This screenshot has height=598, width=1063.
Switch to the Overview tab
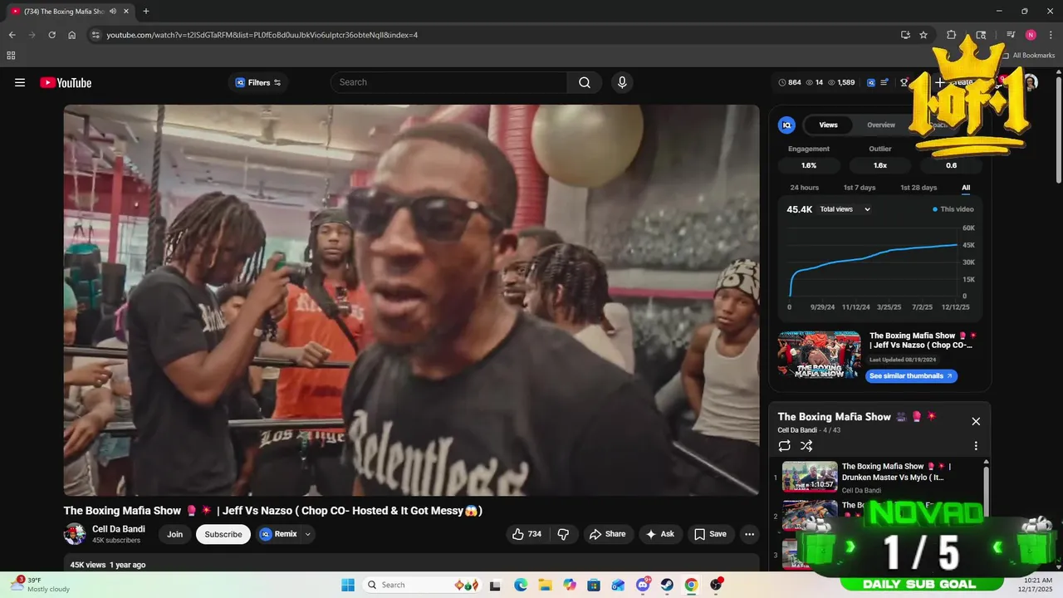tap(881, 125)
